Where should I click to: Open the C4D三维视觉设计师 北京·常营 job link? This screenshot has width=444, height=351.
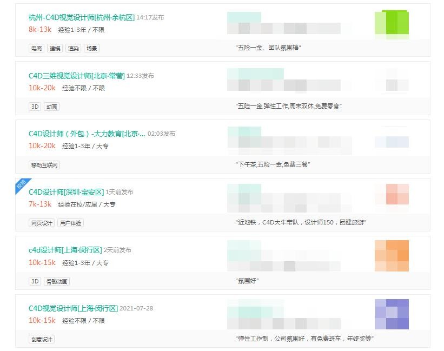click(76, 76)
